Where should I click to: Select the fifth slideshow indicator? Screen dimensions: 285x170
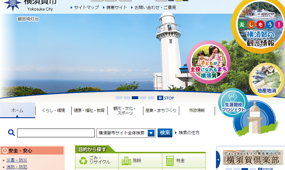tap(151, 98)
